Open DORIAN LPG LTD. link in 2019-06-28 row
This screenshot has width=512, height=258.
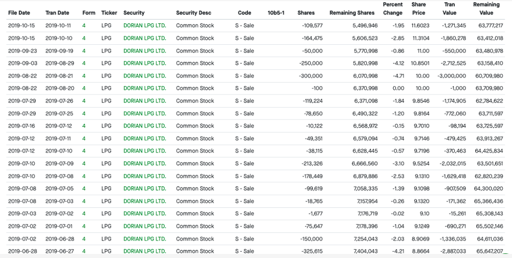tap(144, 239)
